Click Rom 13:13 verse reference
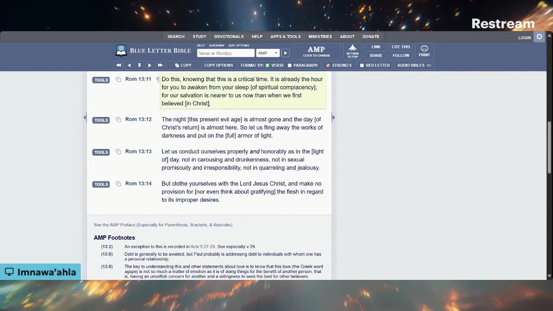This screenshot has width=553, height=311. click(x=138, y=151)
